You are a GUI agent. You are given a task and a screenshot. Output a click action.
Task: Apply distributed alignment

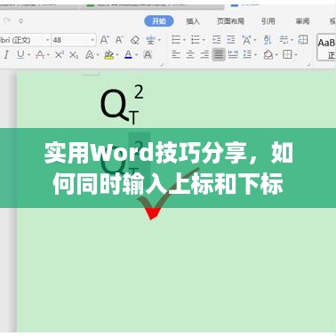point(233,54)
